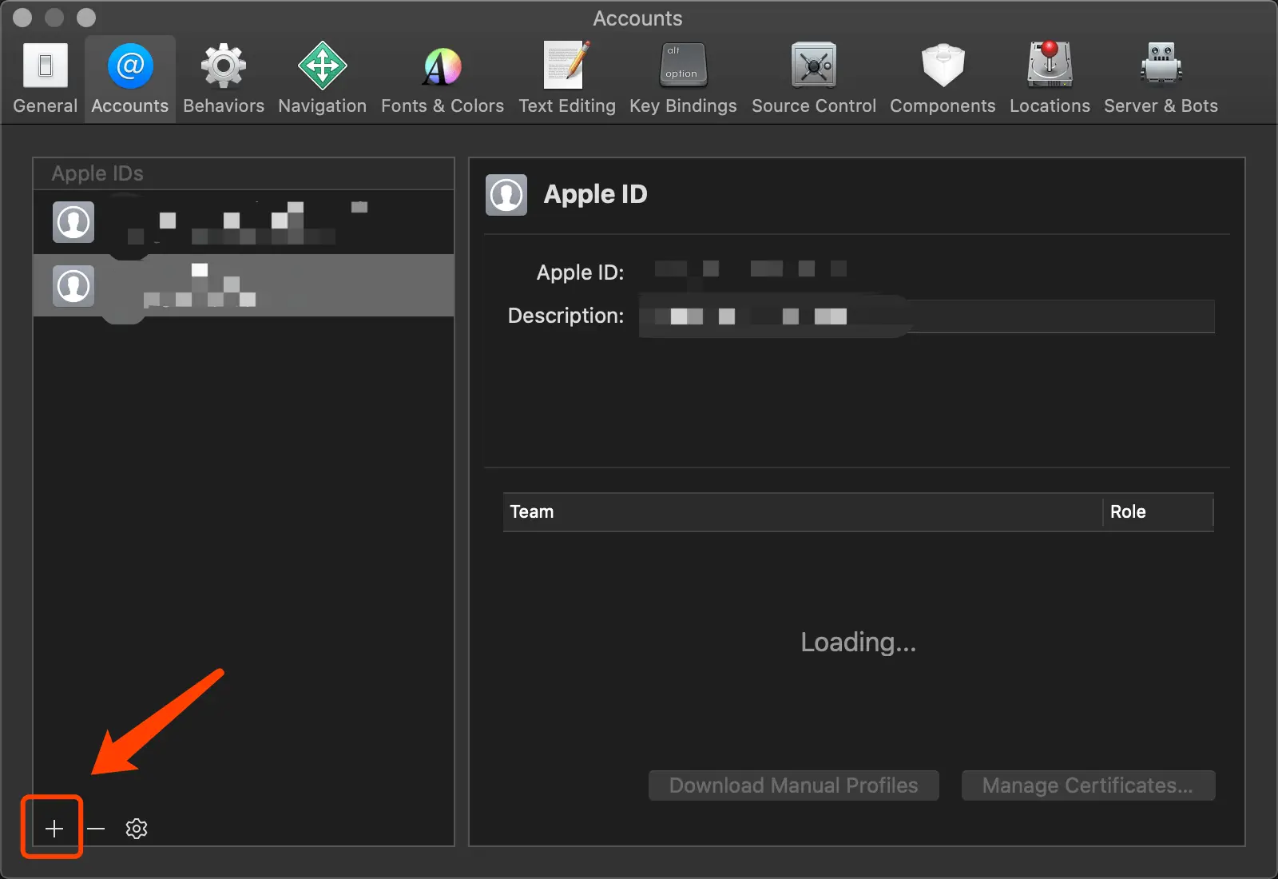Viewport: 1278px width, 879px height.
Task: Remove selected account with minus button
Action: click(x=96, y=829)
